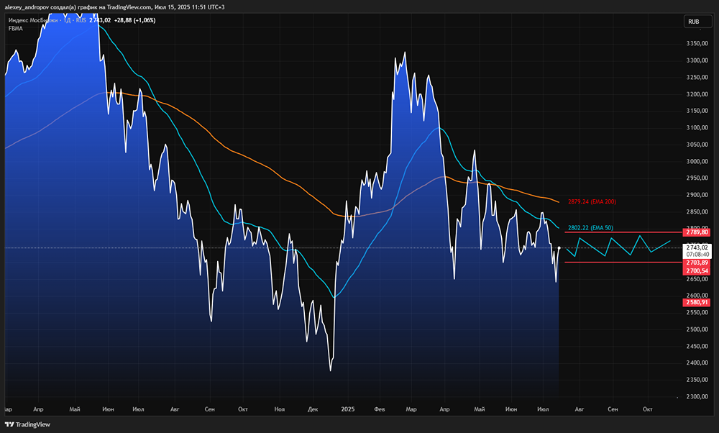Click the 2 650,00 price axis label
The height and width of the screenshot is (433, 719).
pyautogui.click(x=697, y=279)
